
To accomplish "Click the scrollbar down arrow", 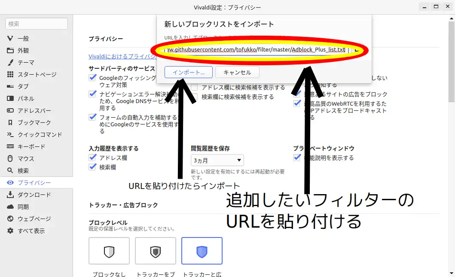I will coord(451,273).
